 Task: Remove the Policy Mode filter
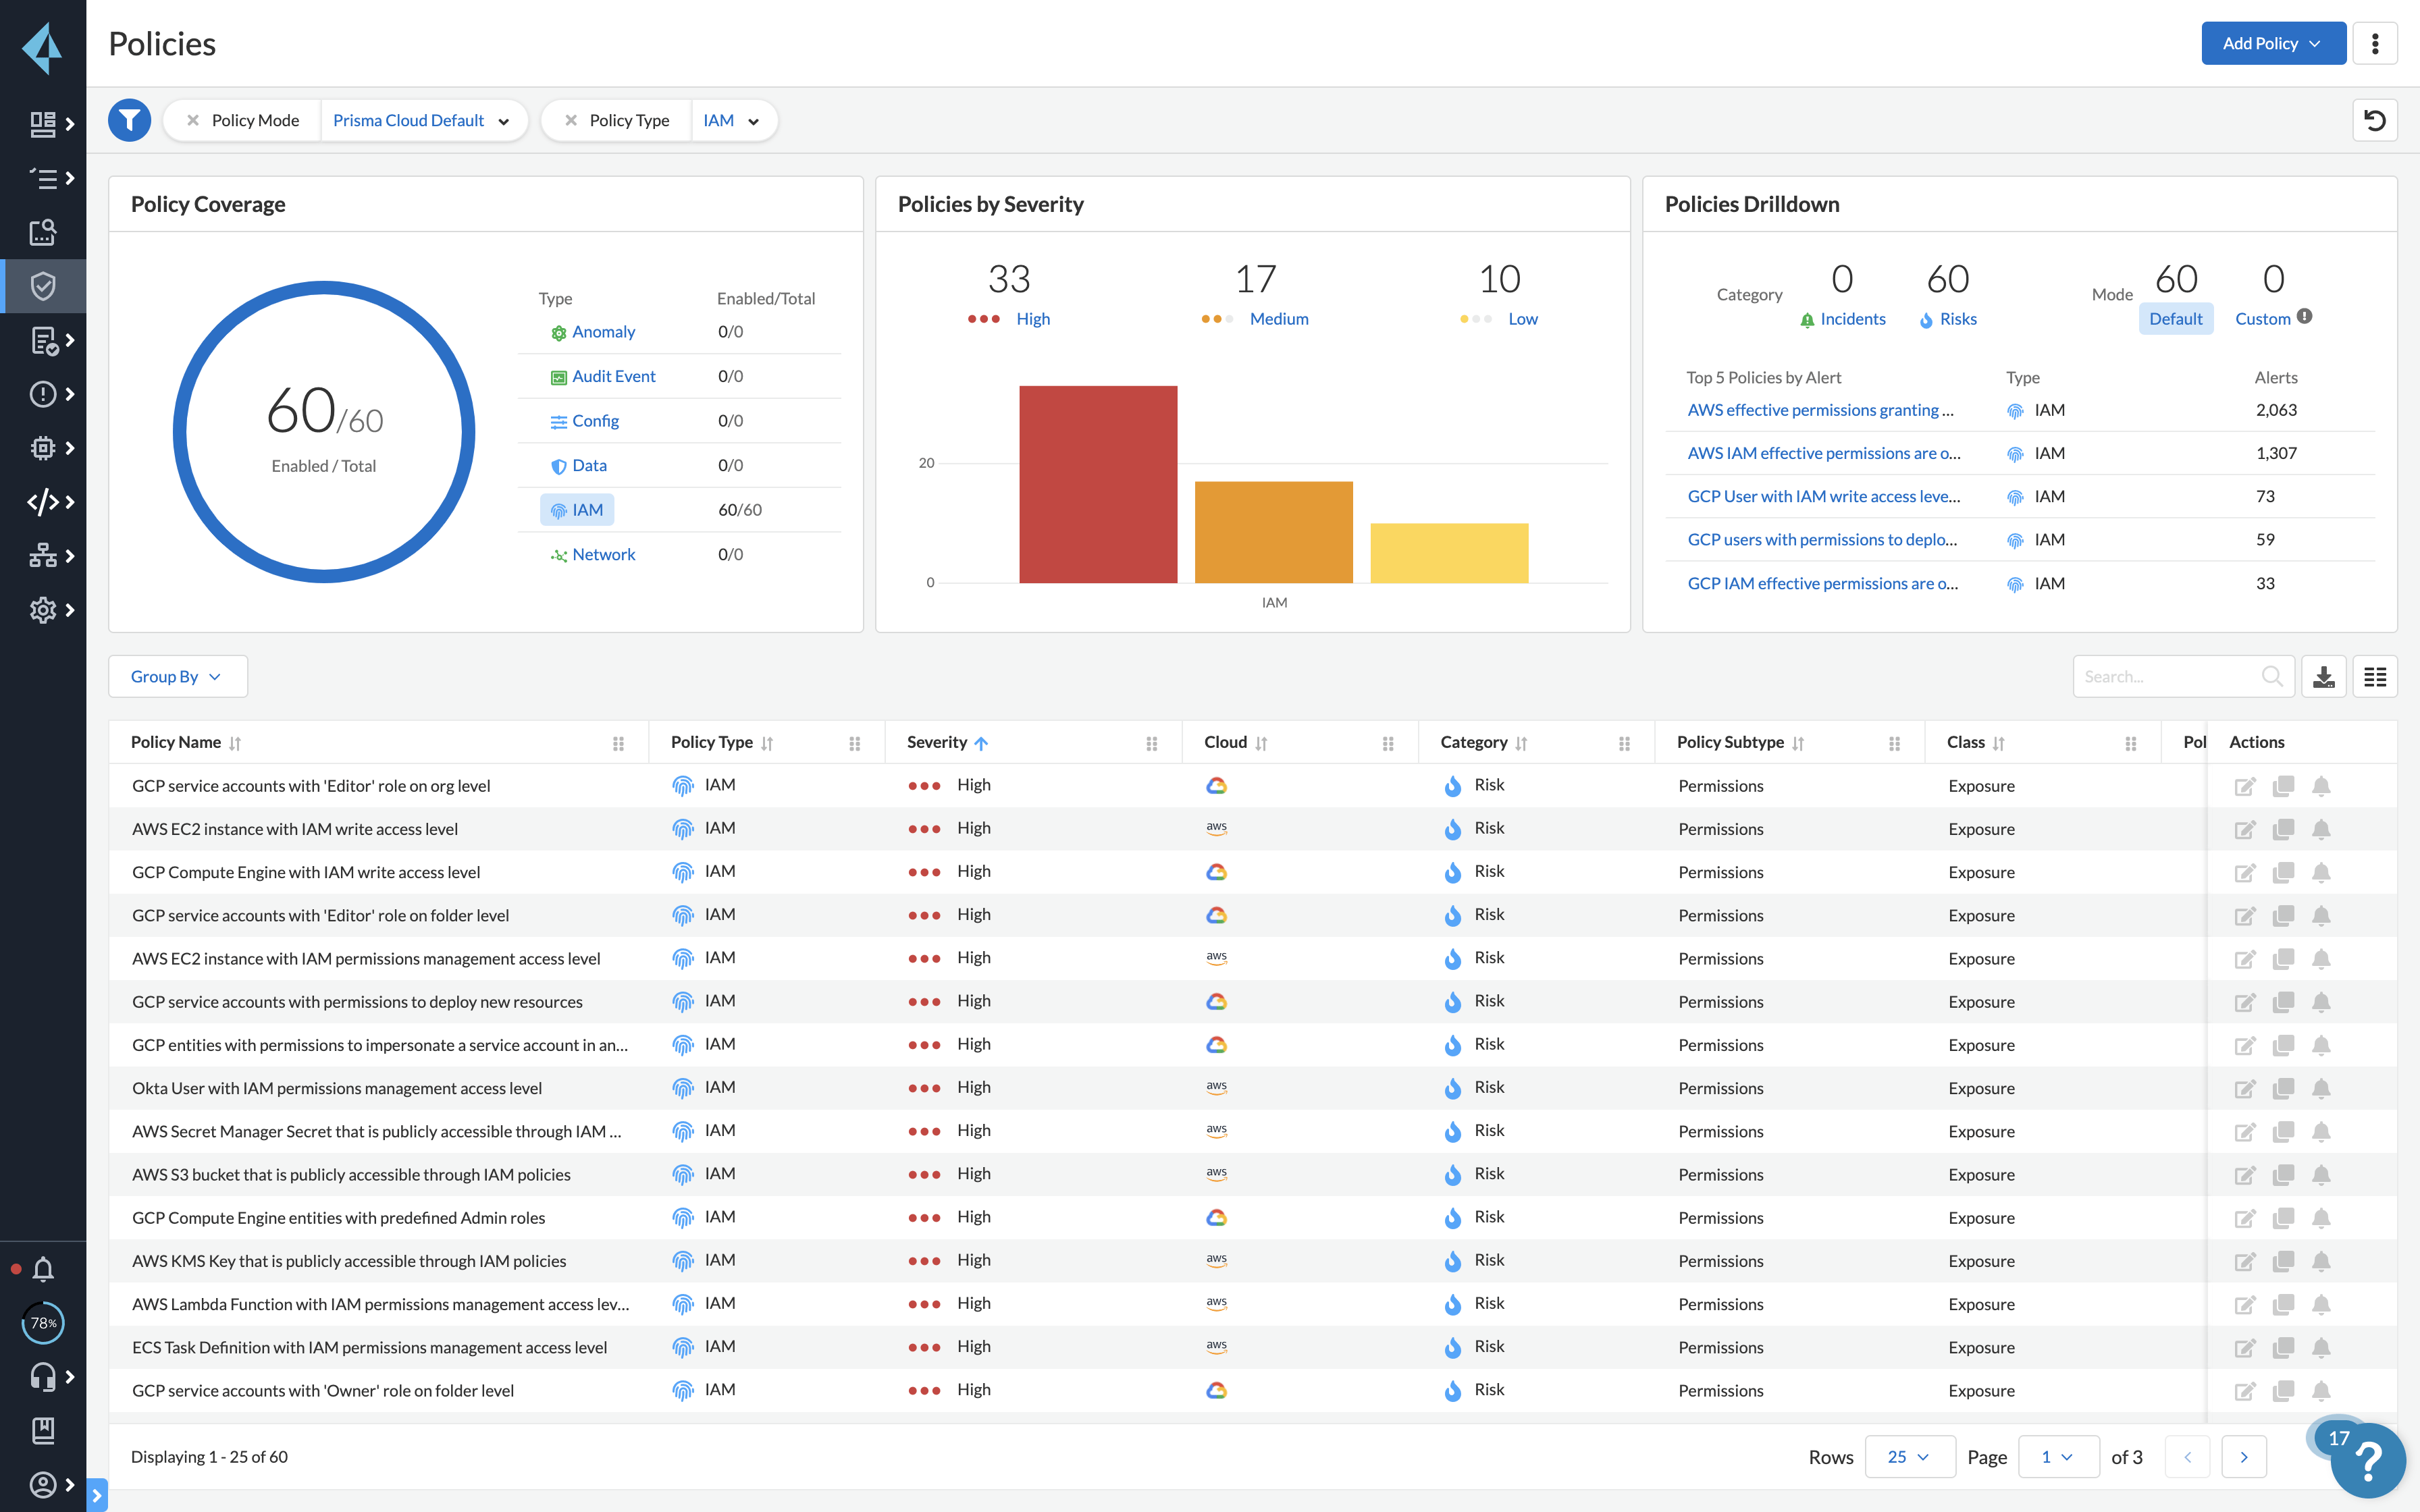193,120
